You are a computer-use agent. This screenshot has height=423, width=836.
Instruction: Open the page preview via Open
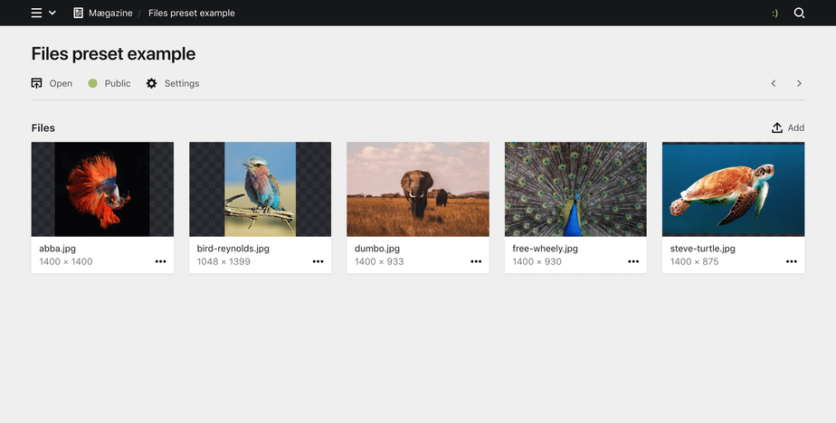(x=52, y=83)
